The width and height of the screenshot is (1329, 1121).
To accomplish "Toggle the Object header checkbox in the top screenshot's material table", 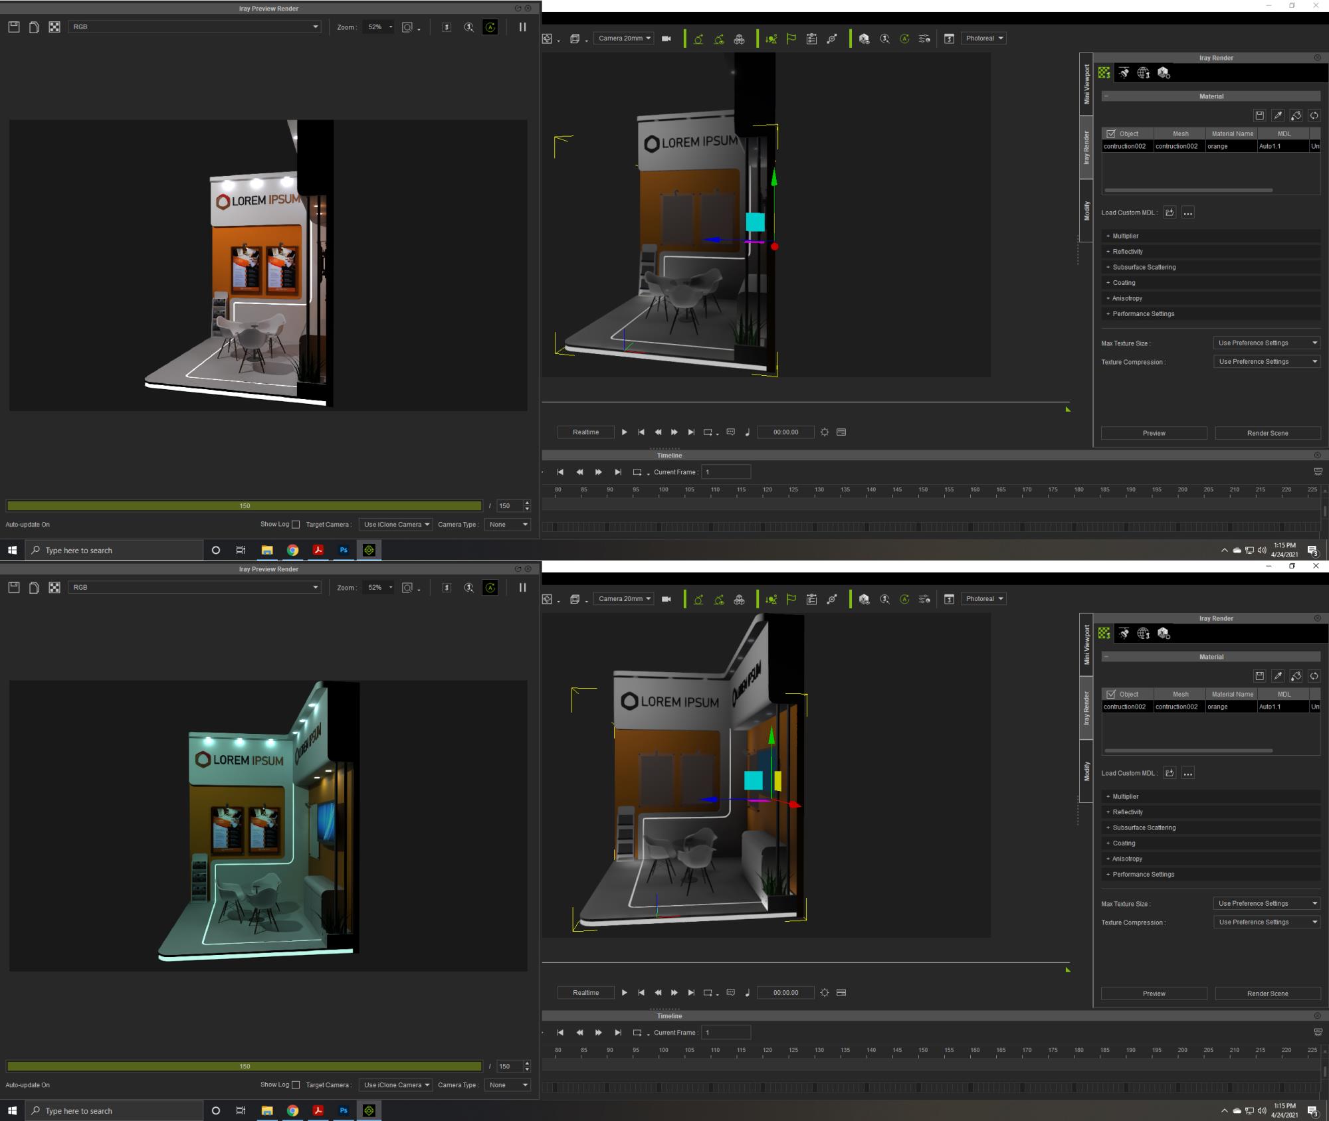I will click(1110, 133).
